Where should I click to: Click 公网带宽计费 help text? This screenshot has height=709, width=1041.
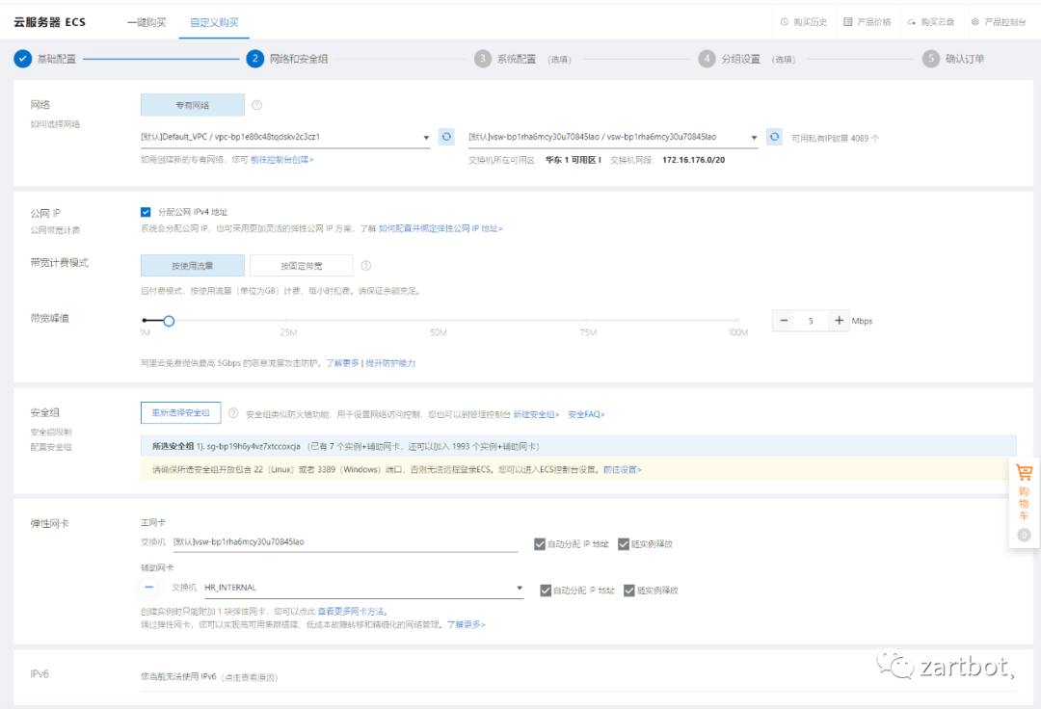[54, 230]
